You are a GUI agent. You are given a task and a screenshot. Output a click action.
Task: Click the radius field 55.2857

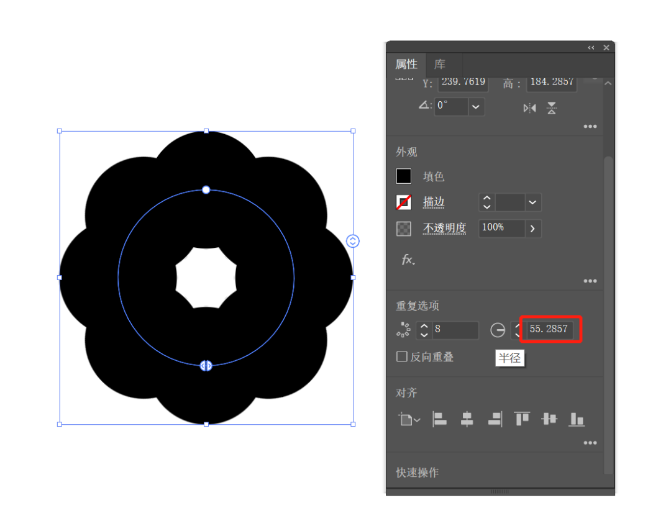click(550, 329)
